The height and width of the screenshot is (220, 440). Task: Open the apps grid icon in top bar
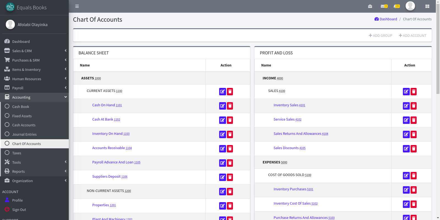pos(427,6)
